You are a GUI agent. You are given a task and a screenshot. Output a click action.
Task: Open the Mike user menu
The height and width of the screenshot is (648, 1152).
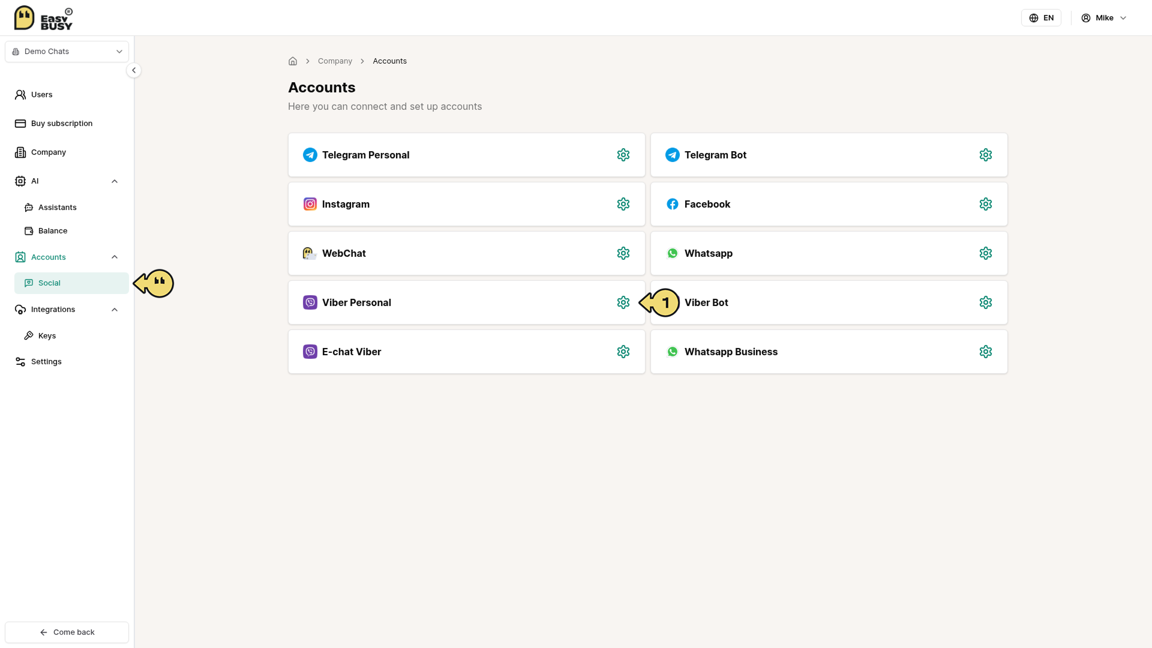tap(1104, 18)
